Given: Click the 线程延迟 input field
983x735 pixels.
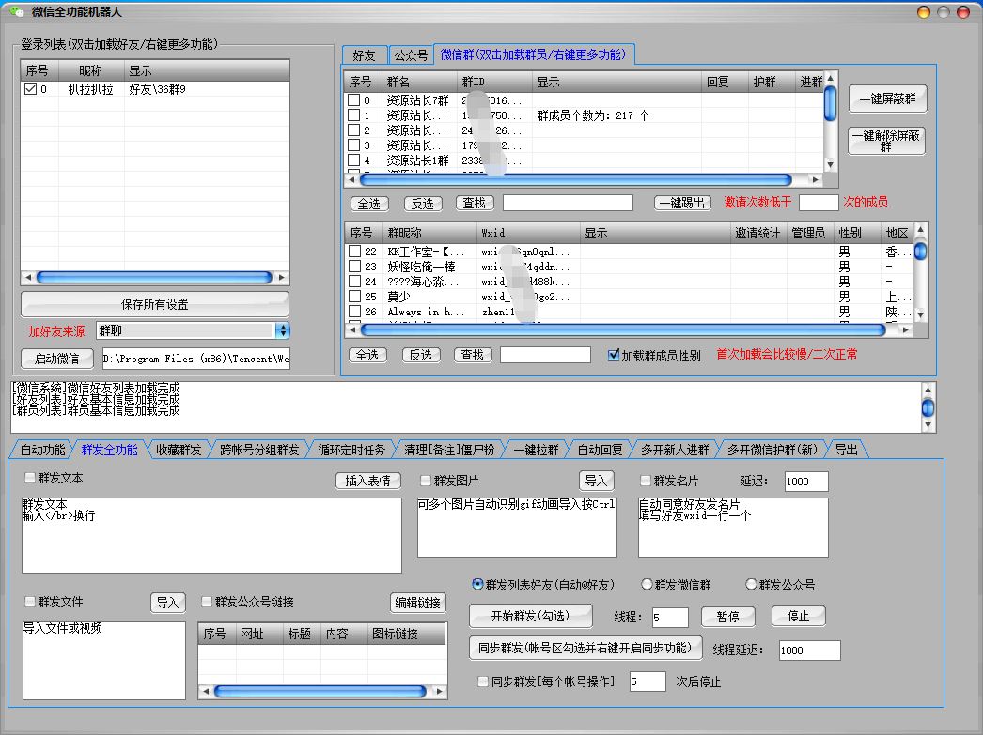Looking at the screenshot, I should [x=808, y=651].
